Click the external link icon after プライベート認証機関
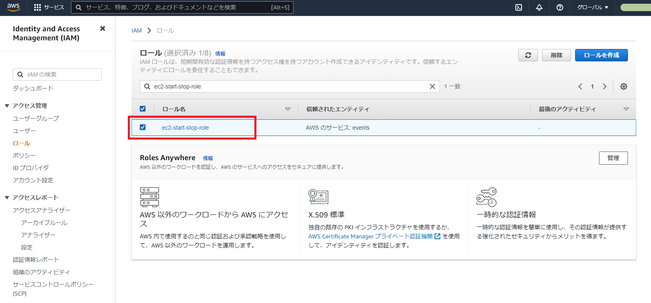The width and height of the screenshot is (651, 303). 437,236
